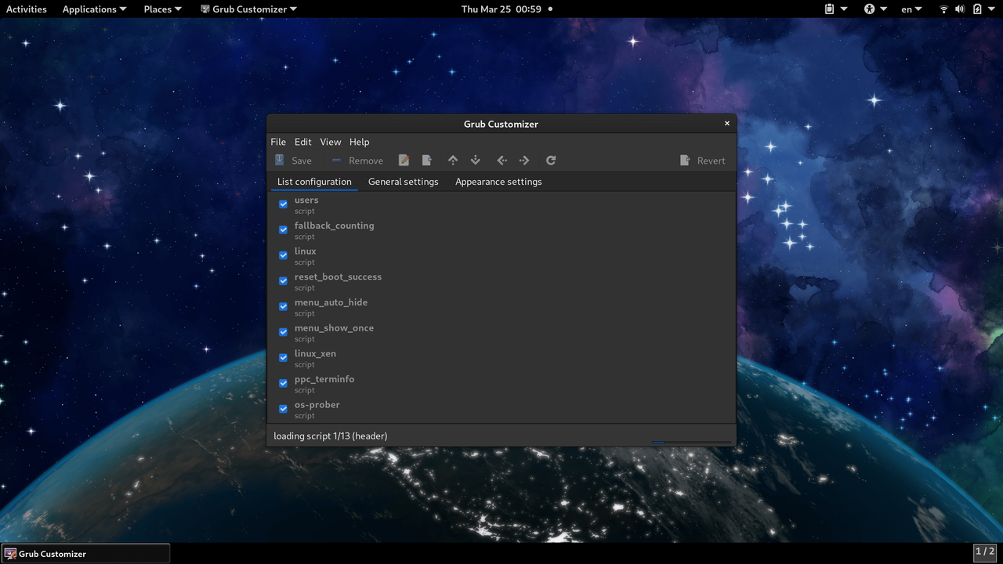
Task: Switch to List configuration tab
Action: [314, 182]
